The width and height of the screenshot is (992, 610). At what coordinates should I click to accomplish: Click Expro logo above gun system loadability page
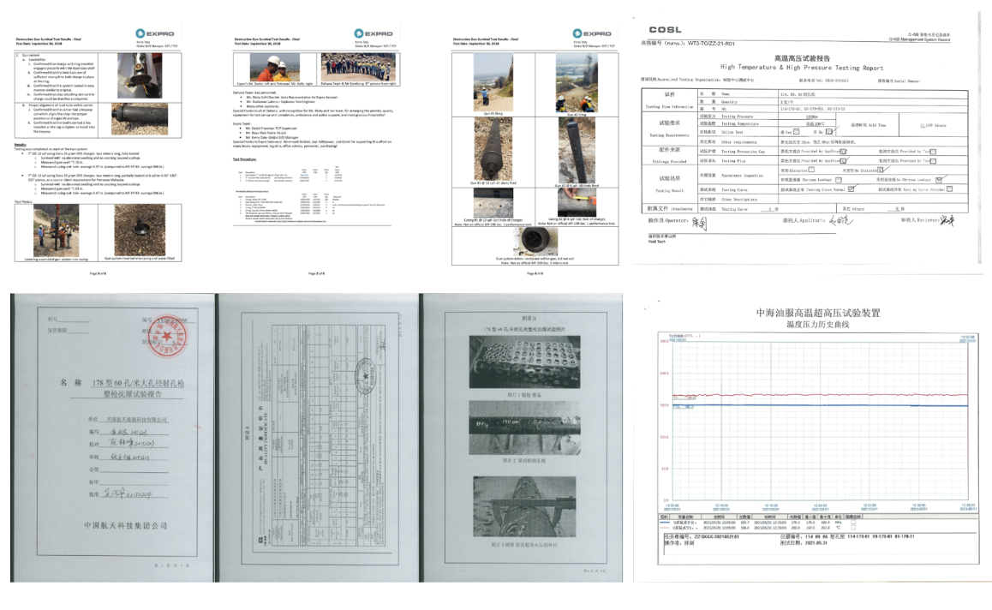[154, 33]
